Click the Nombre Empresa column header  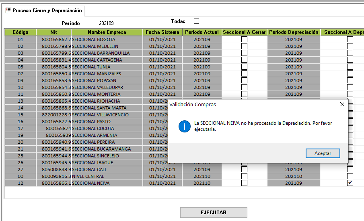coord(107,32)
